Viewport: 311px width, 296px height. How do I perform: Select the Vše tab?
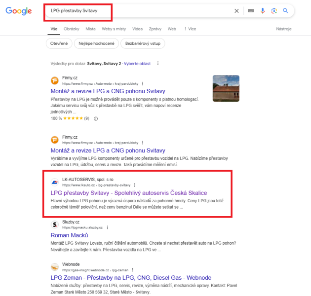[x=54, y=29]
